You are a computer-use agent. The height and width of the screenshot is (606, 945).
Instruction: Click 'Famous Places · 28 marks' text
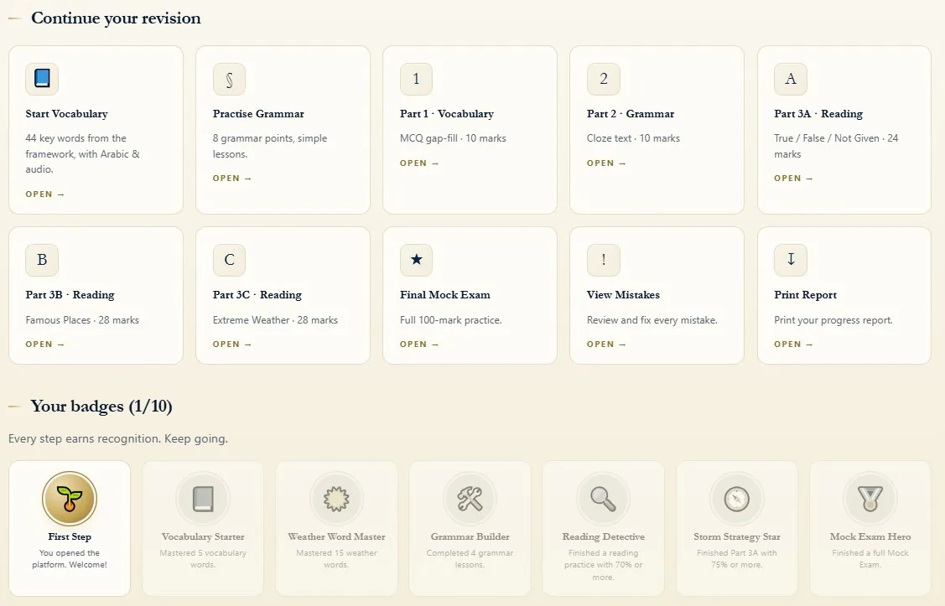(x=82, y=320)
